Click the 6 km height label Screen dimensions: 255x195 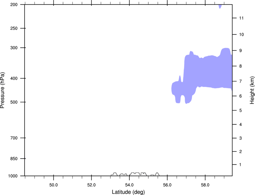click(x=241, y=96)
